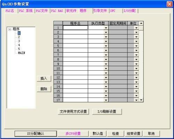Open the I/O分配 tab
Image resolution: width=174 pixels, height=139 pixels.
click(129, 11)
